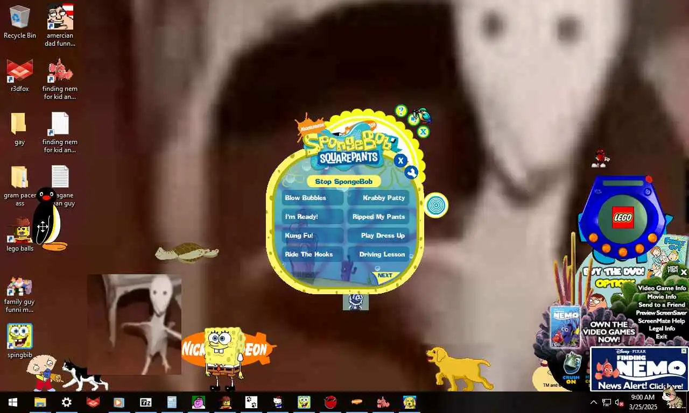
Task: Open File Explorer from the taskbar
Action: 40,402
